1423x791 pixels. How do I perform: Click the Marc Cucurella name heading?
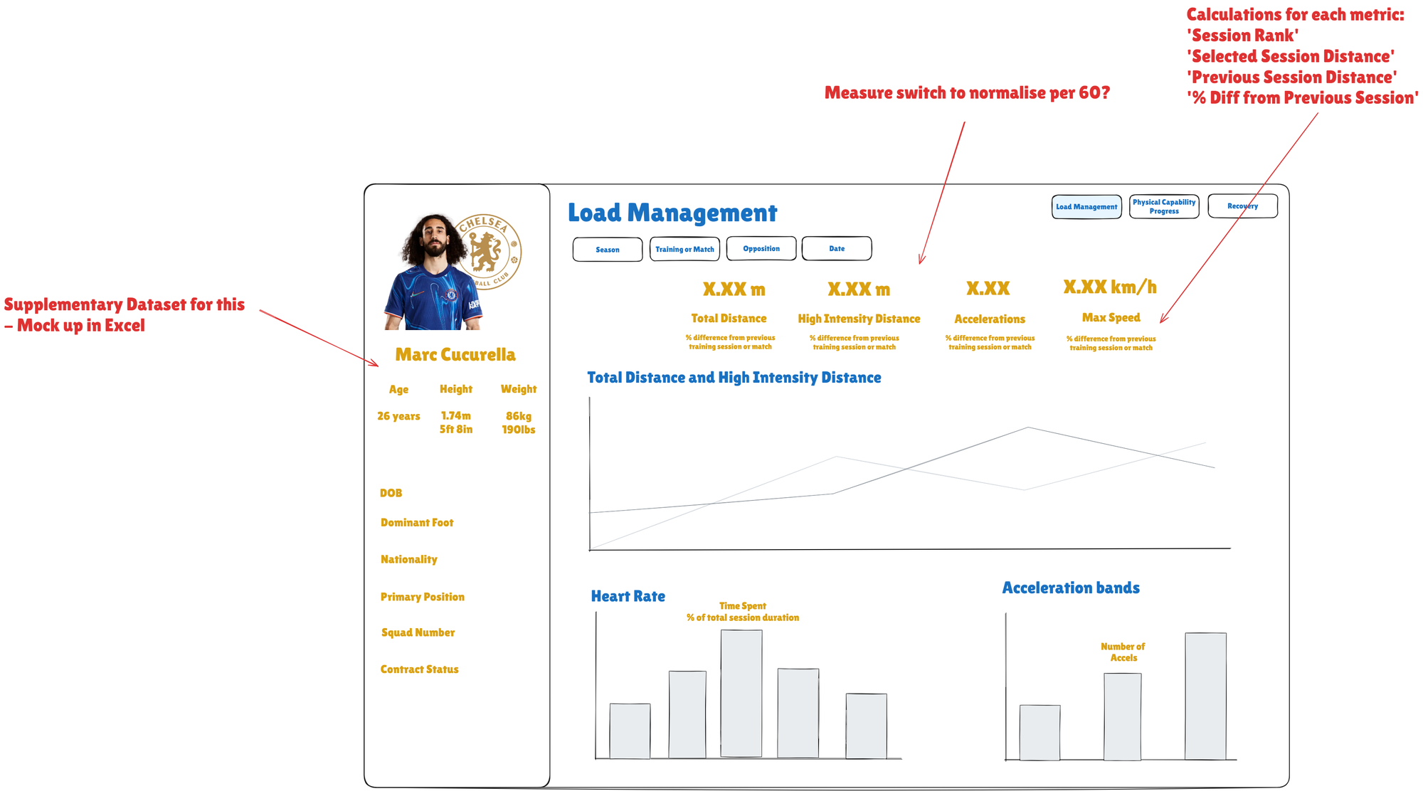[455, 355]
